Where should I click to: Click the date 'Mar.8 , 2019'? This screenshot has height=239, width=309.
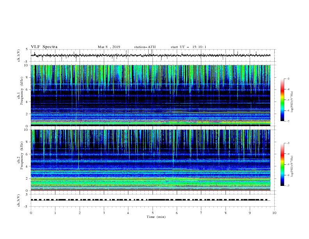(109, 47)
